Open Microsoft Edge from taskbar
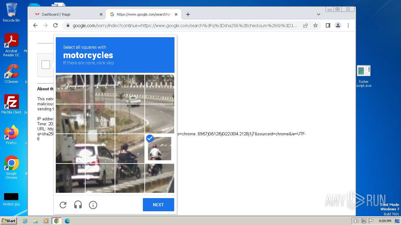Viewport: 401px width, 225px height. tap(67, 221)
